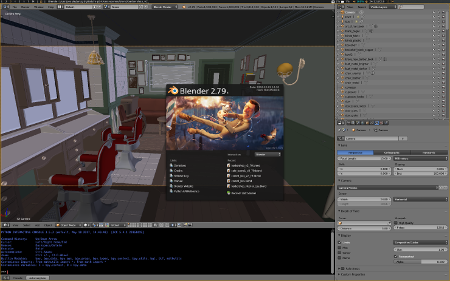Enable the Sensor display checkbox
This screenshot has width=450, height=281.
339,253
